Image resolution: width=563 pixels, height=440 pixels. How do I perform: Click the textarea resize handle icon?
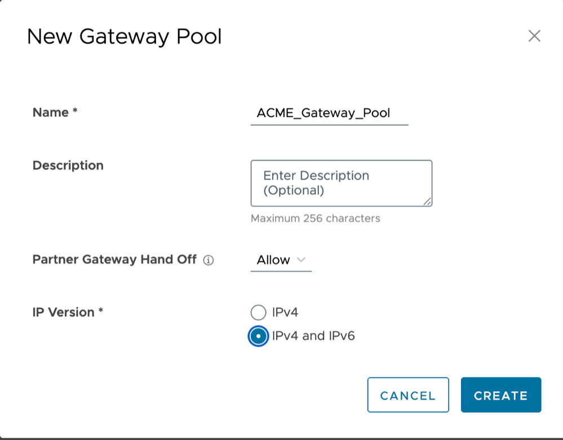pyautogui.click(x=427, y=202)
